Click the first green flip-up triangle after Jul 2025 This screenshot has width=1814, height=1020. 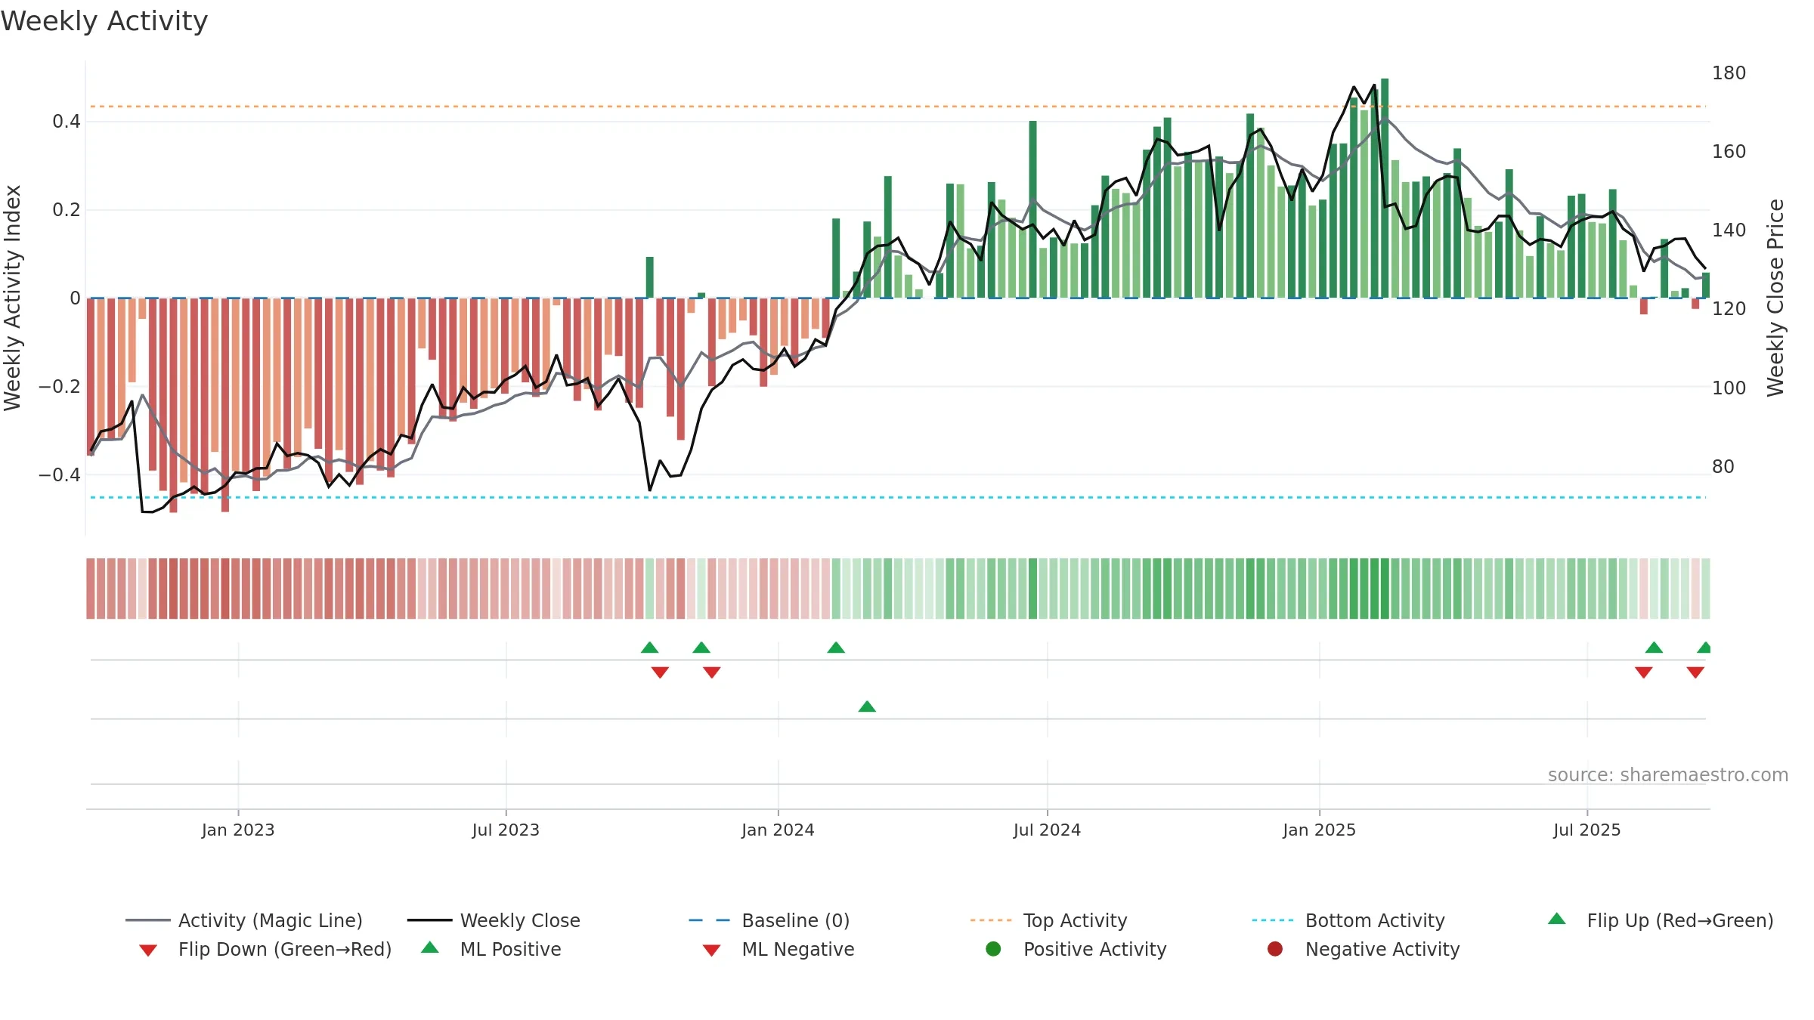(1654, 648)
